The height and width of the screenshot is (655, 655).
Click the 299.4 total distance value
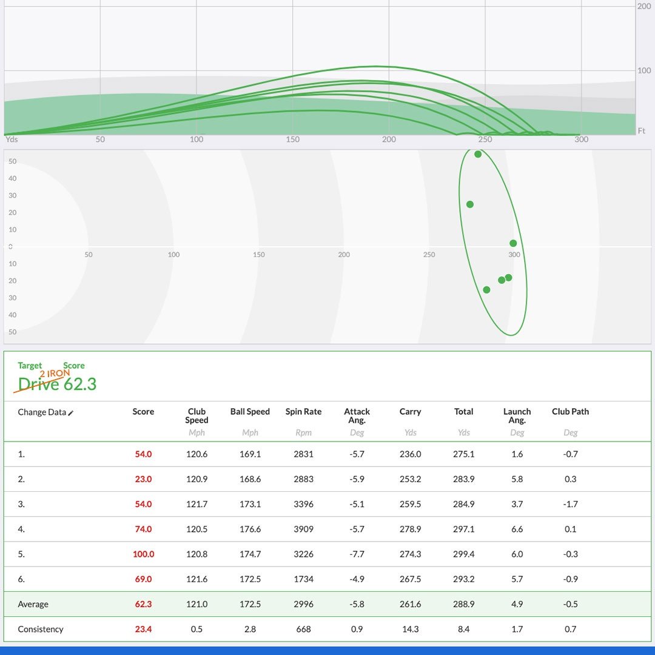click(x=464, y=554)
